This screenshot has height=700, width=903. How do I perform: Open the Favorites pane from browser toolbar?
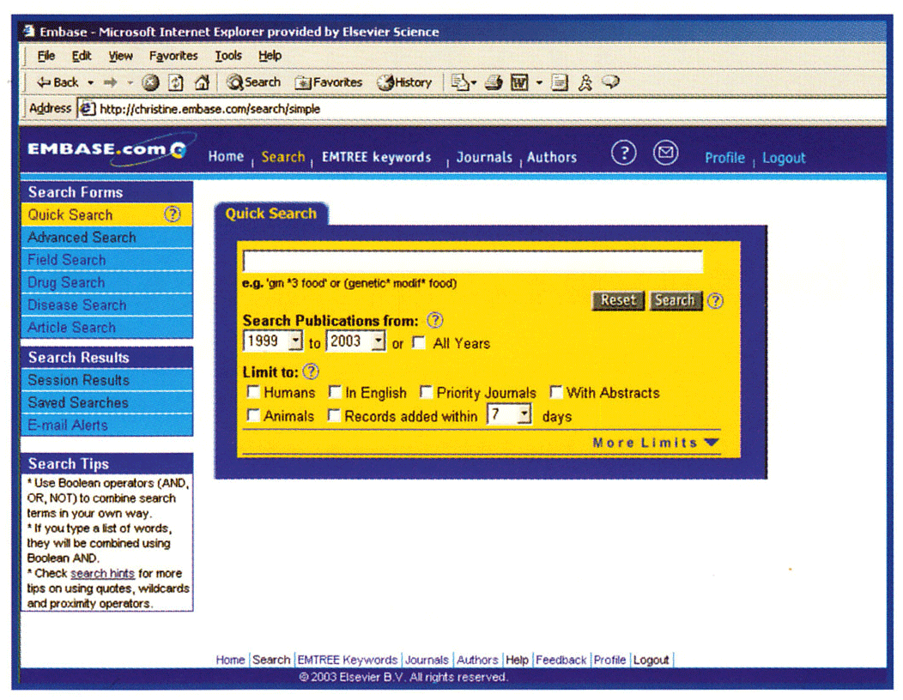pos(328,82)
